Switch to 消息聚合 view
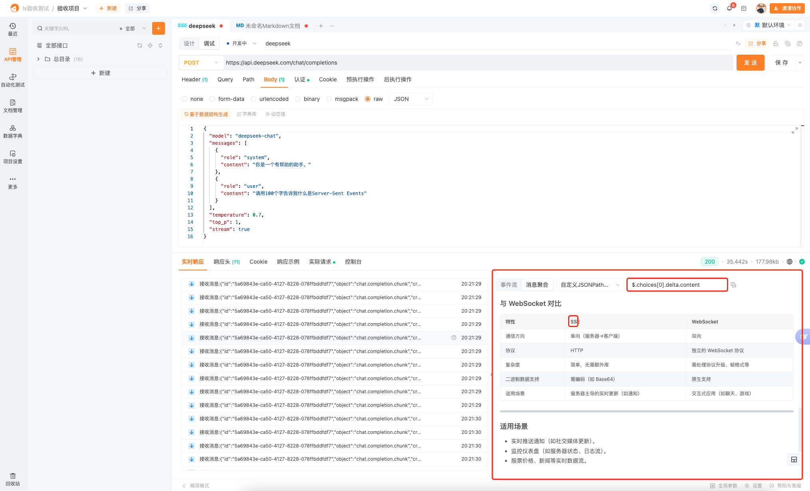 pyautogui.click(x=537, y=285)
